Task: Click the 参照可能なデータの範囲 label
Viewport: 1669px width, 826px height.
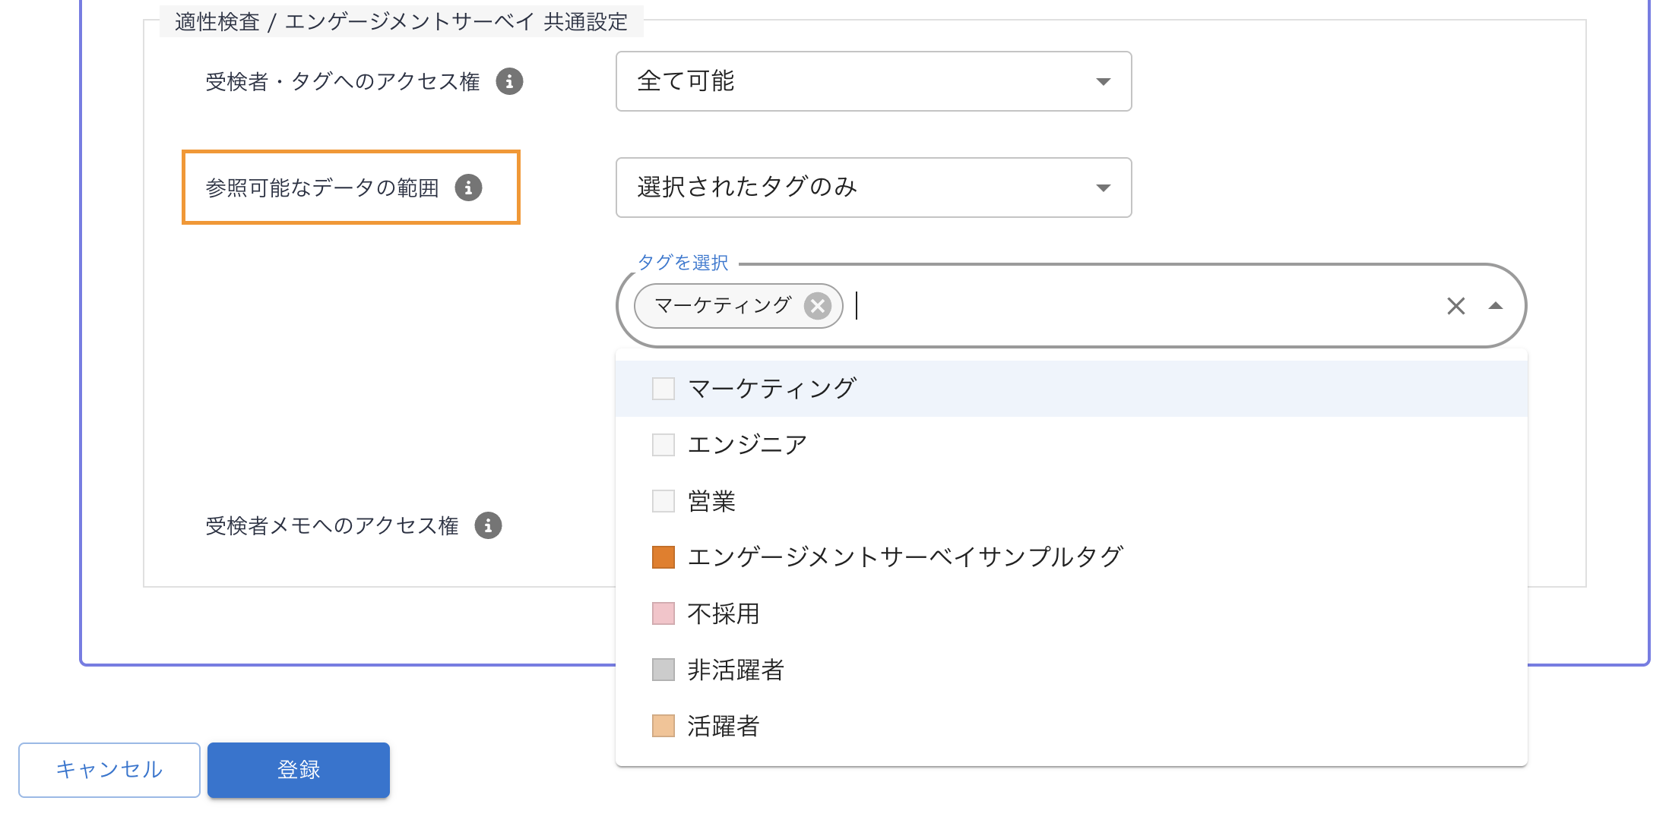Action: click(x=322, y=188)
